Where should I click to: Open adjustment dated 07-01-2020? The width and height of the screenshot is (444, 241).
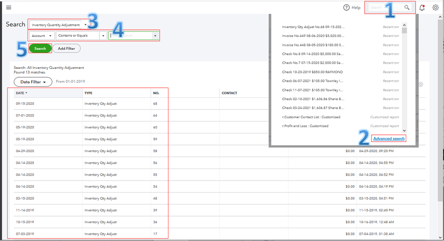pyautogui.click(x=25, y=116)
